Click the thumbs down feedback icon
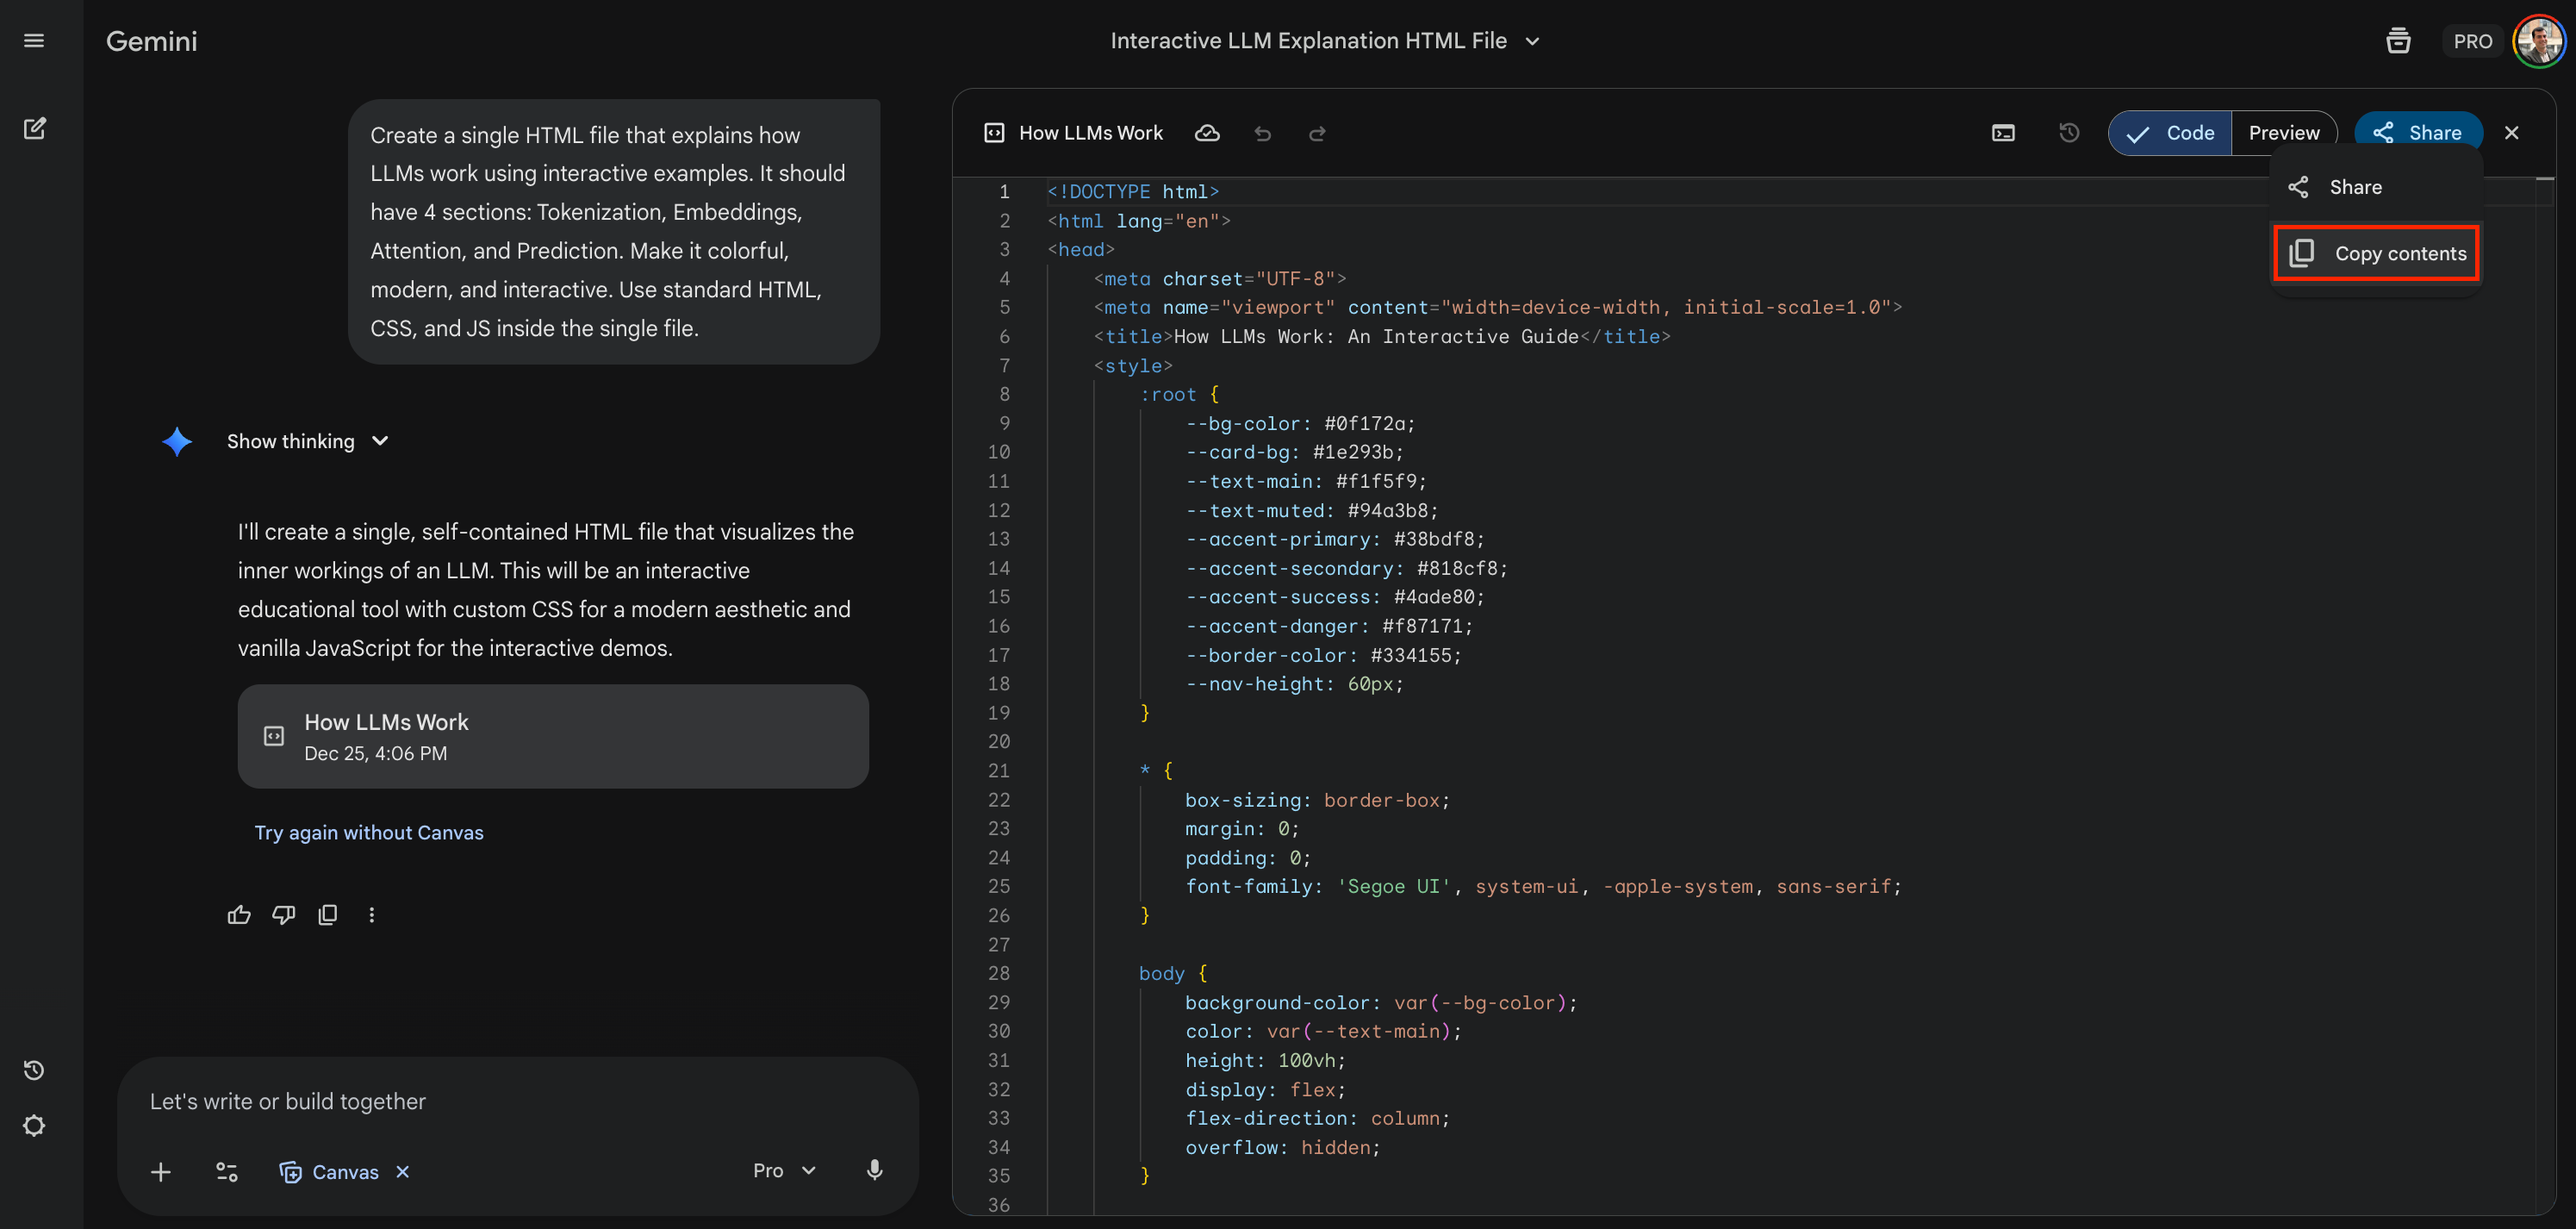The width and height of the screenshot is (2576, 1229). 283,914
